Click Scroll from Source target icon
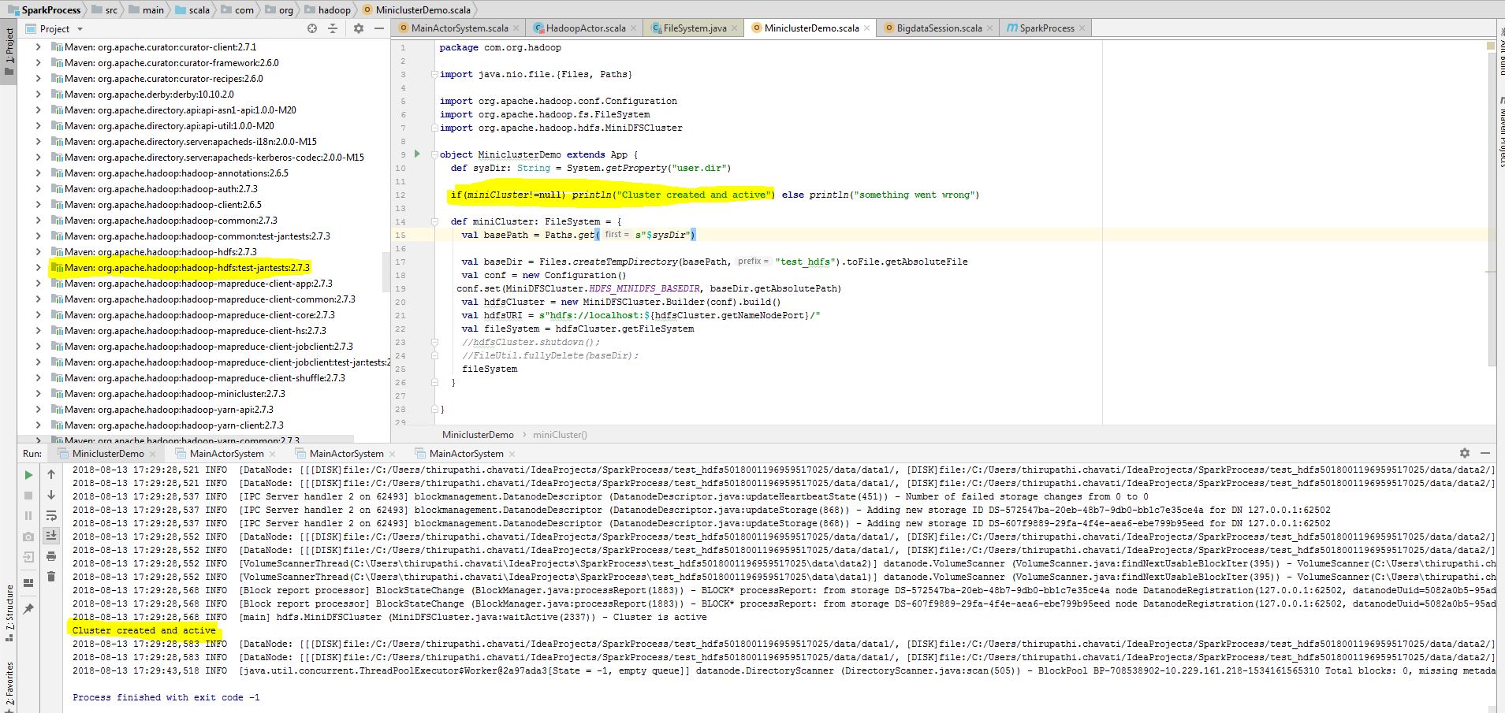Image resolution: width=1505 pixels, height=713 pixels. [312, 28]
